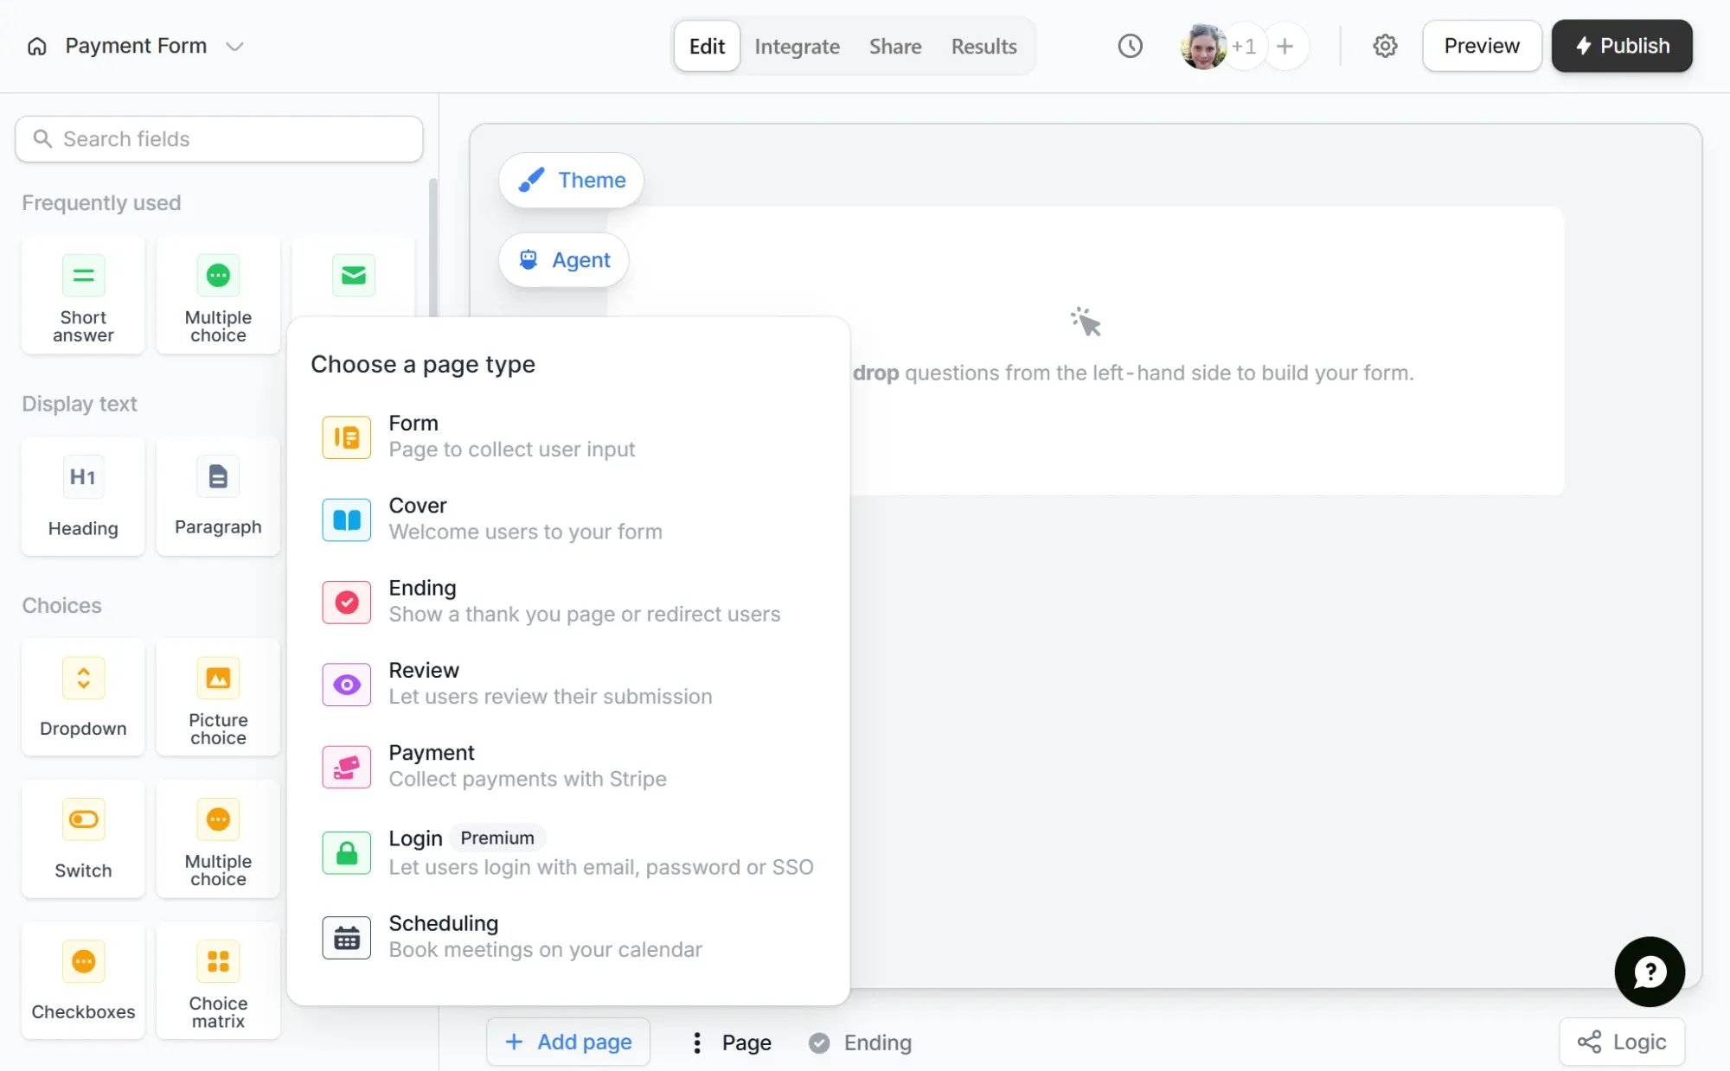The width and height of the screenshot is (1730, 1071).
Task: Open the Logic editor
Action: tap(1622, 1042)
